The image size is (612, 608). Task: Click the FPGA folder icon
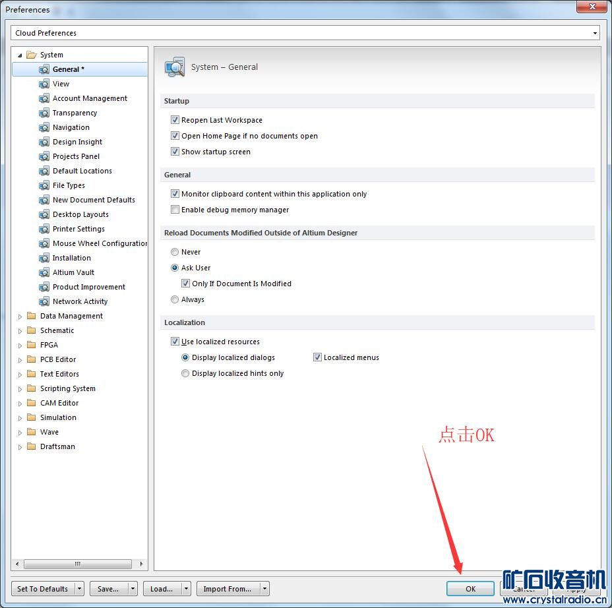(31, 345)
